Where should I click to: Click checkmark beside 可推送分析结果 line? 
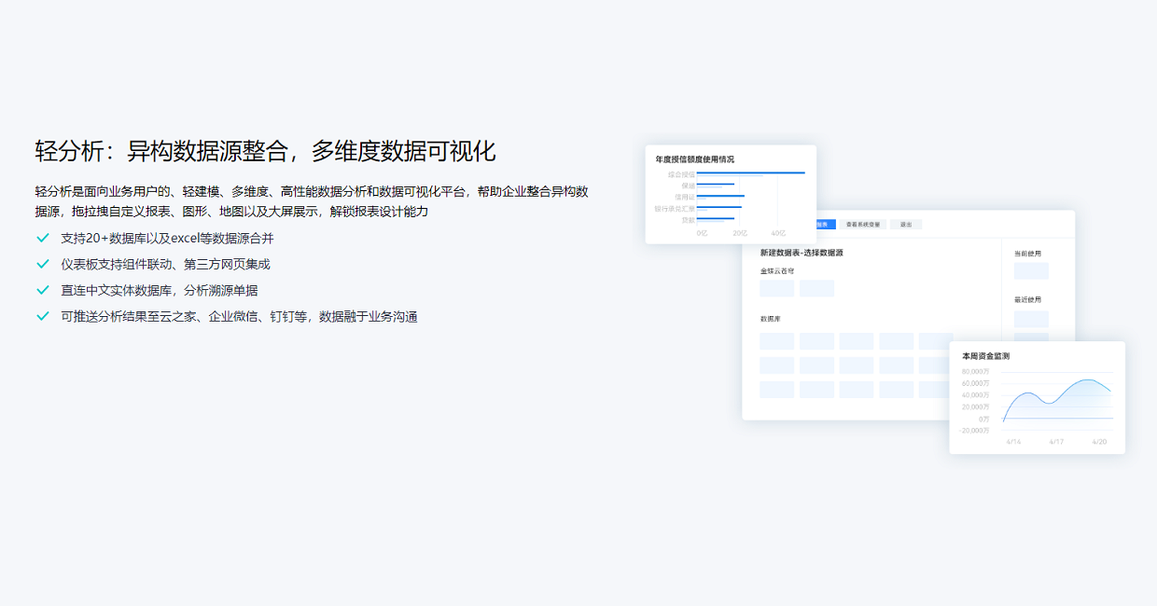click(42, 316)
